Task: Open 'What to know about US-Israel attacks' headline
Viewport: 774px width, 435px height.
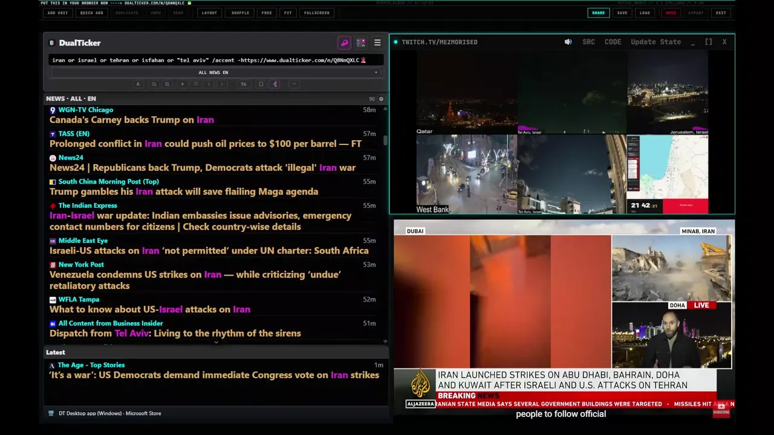Action: [150, 309]
